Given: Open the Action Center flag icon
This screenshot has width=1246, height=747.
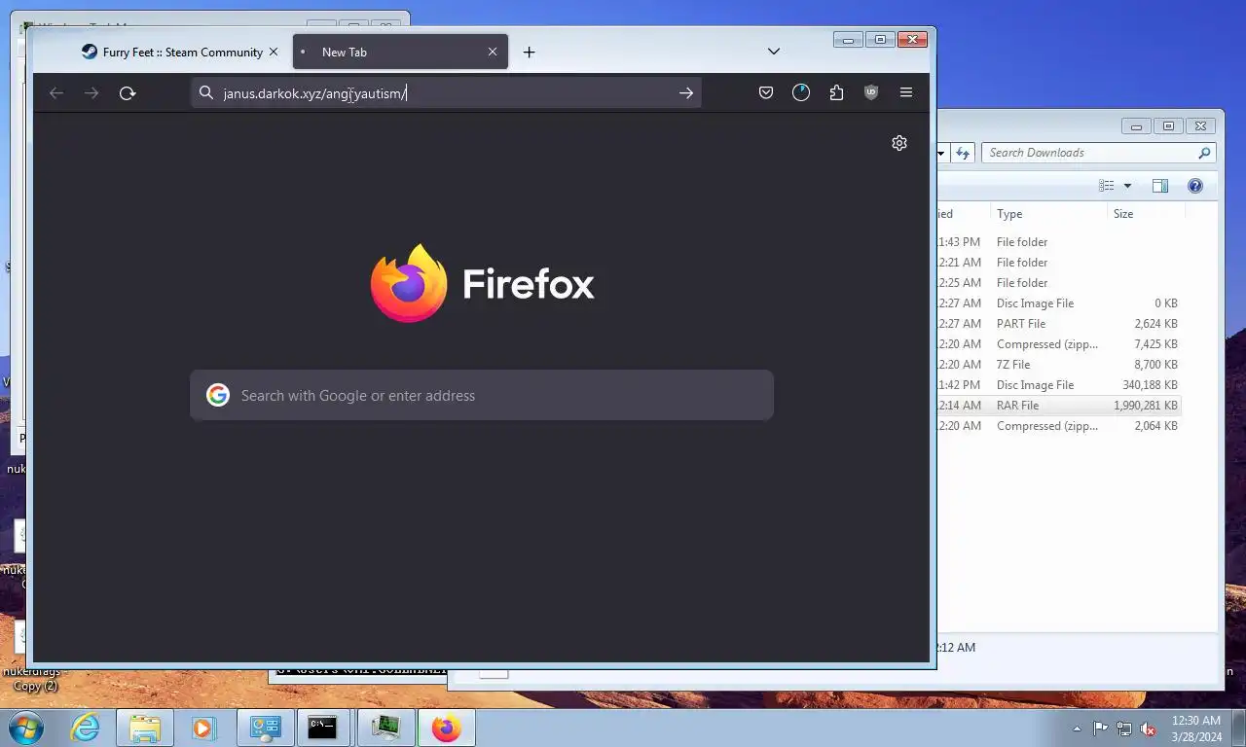Looking at the screenshot, I should 1100,729.
